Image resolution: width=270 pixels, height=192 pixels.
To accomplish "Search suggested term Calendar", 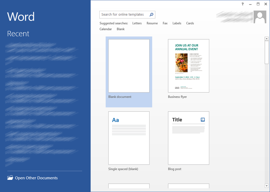I will click(106, 29).
